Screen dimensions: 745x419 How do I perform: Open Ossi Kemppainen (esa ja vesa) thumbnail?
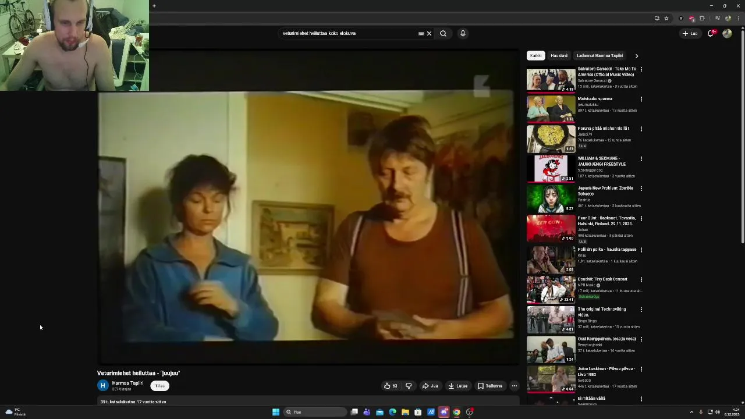coord(551,350)
